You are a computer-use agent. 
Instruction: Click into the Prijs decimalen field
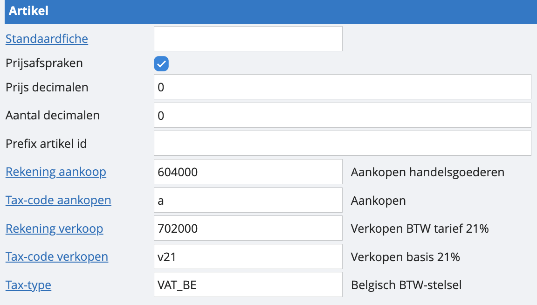(x=342, y=87)
